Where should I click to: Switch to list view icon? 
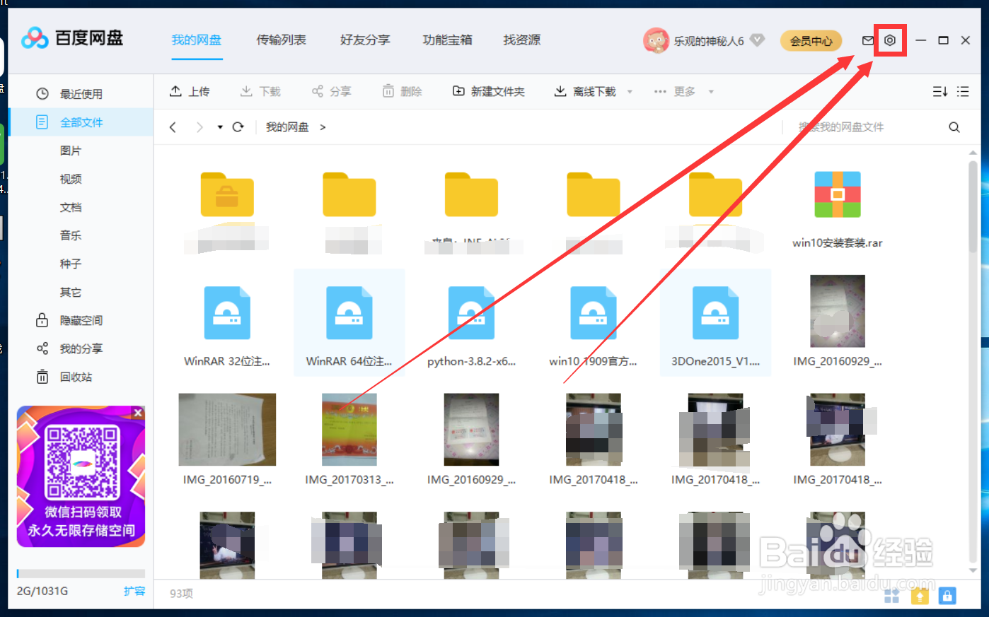tap(963, 91)
